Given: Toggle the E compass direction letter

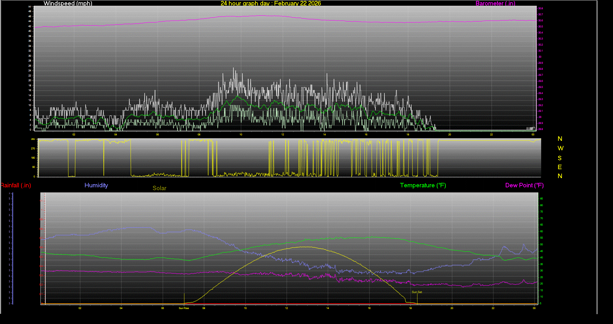Looking at the screenshot, I should (559, 167).
